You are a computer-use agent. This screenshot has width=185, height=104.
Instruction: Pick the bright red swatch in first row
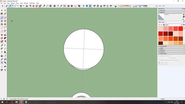180,29
